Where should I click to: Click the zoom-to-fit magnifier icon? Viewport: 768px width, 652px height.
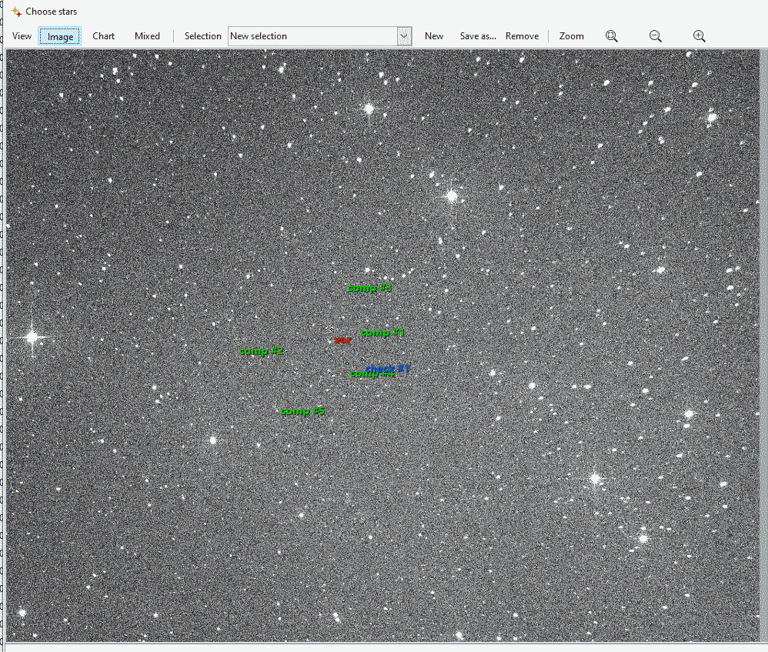(x=612, y=36)
